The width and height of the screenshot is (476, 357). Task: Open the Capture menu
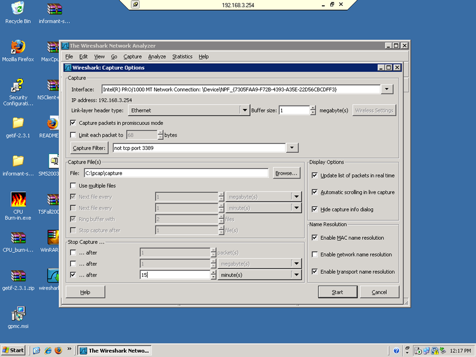133,57
